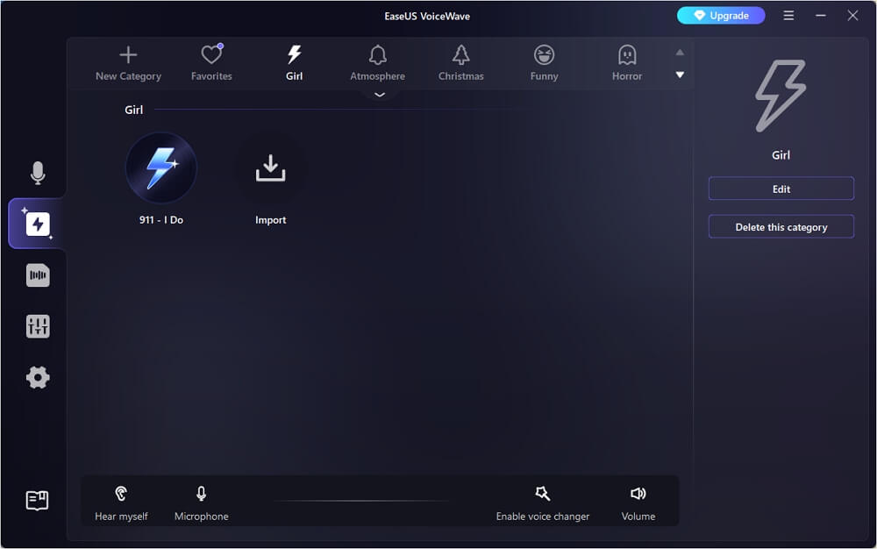
Task: Open the Audio Settings mixer icon in sidebar
Action: pos(38,325)
